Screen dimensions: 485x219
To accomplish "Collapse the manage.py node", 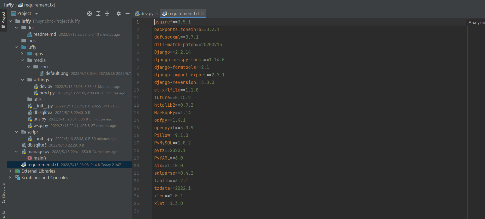I will click(x=16, y=151).
